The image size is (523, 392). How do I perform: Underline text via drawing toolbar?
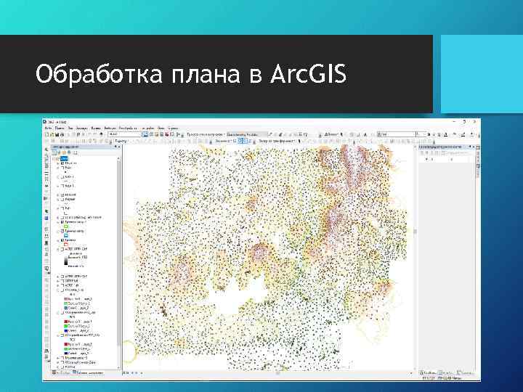[439, 134]
